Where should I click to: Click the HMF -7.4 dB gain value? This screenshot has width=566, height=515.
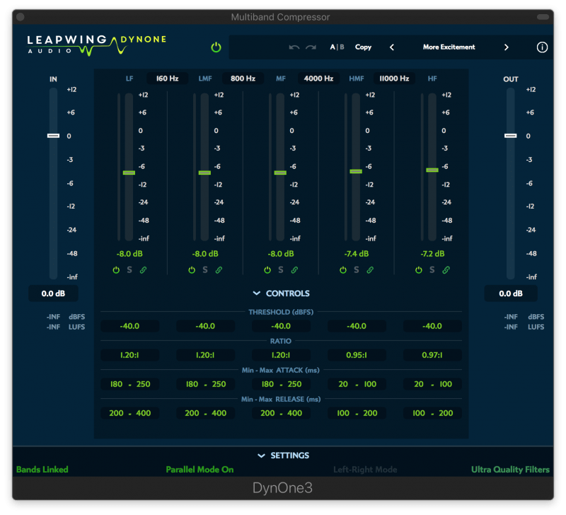coord(357,254)
